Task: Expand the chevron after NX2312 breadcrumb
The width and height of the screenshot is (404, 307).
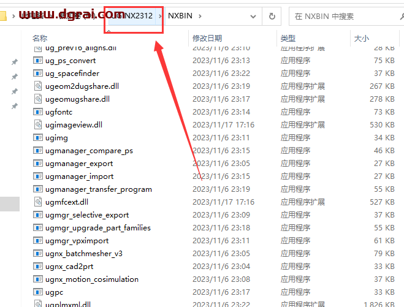Action: (x=160, y=16)
